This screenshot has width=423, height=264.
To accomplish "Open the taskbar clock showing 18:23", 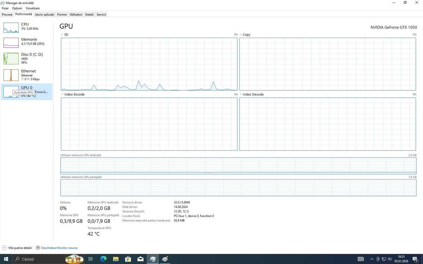I will click(x=401, y=259).
